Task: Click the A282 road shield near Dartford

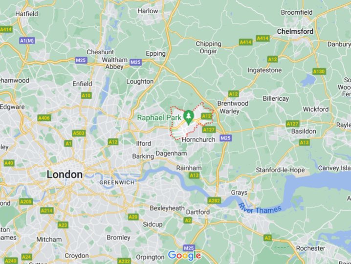Action: [x=214, y=200]
